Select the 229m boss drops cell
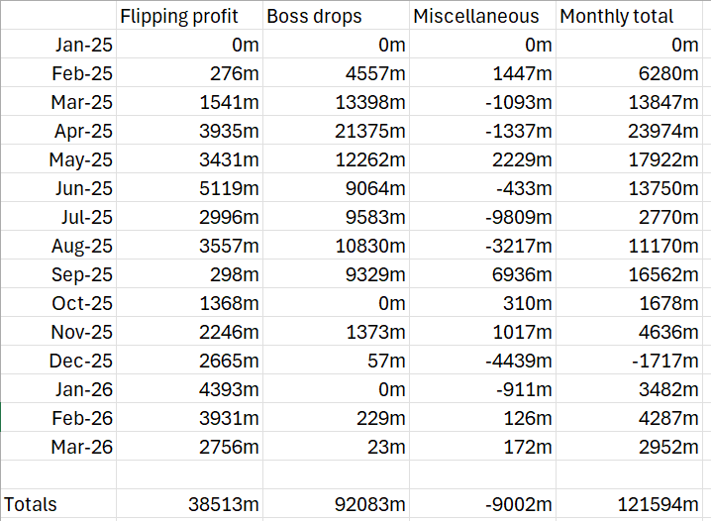The image size is (711, 521). coord(336,418)
